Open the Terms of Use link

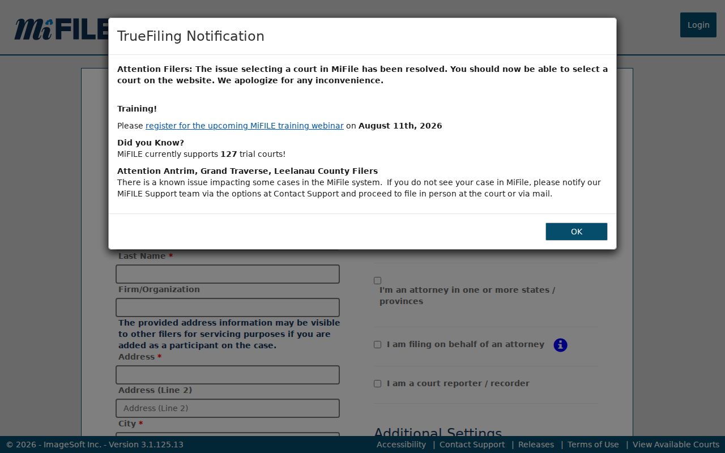pyautogui.click(x=593, y=445)
